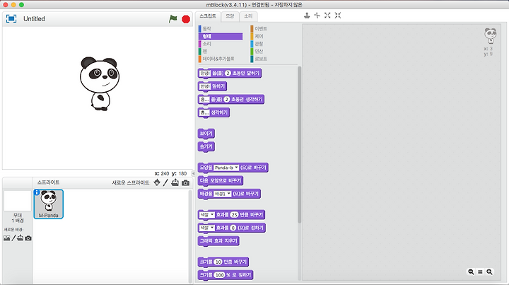Click the 0 value in the set effect block

coord(233,228)
